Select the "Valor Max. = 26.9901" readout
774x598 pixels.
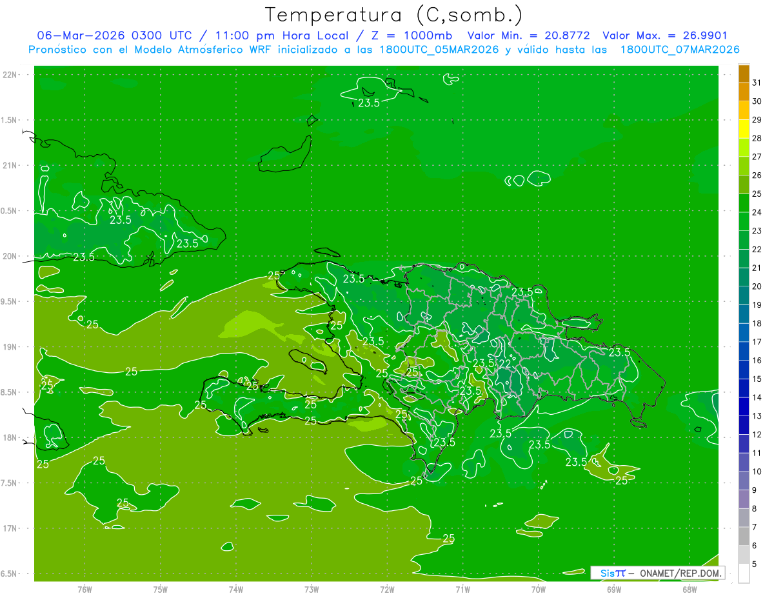click(665, 35)
